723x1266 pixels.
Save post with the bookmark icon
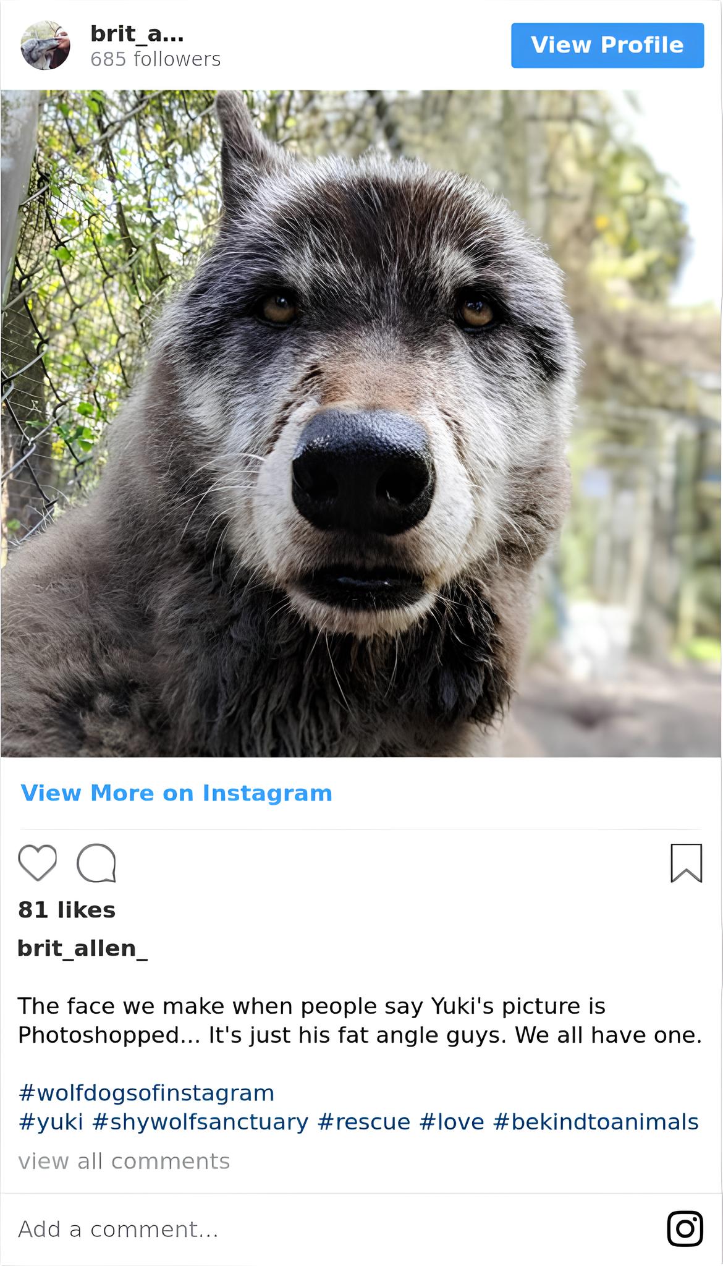click(x=686, y=862)
